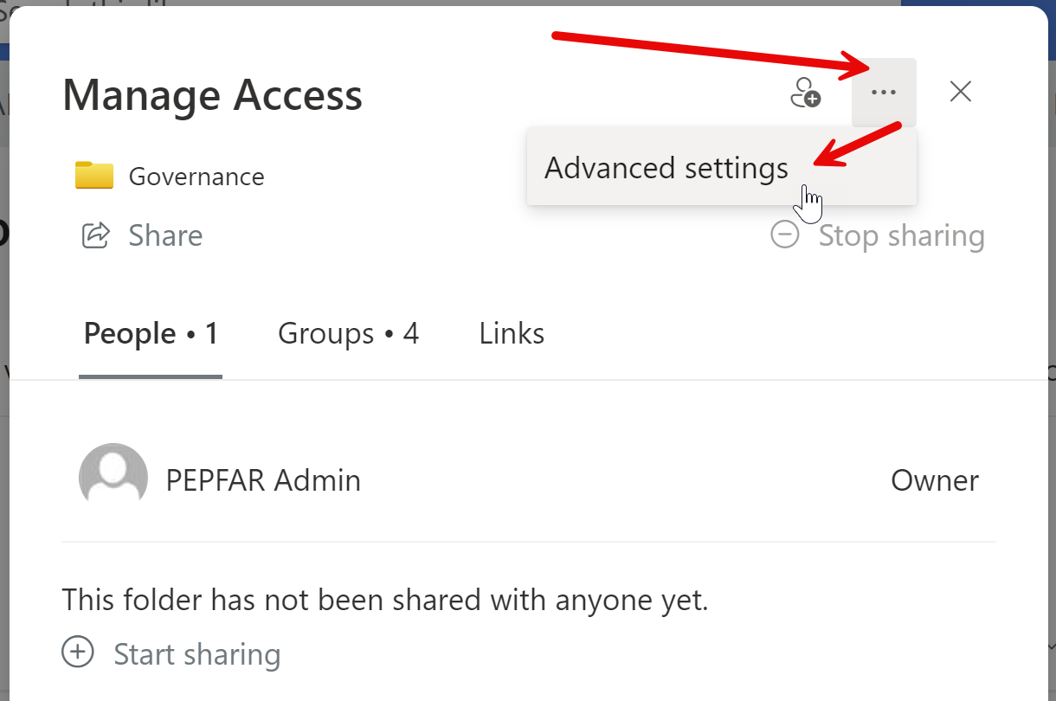1056x701 pixels.
Task: Close the Manage Access dialog
Action: click(x=960, y=92)
